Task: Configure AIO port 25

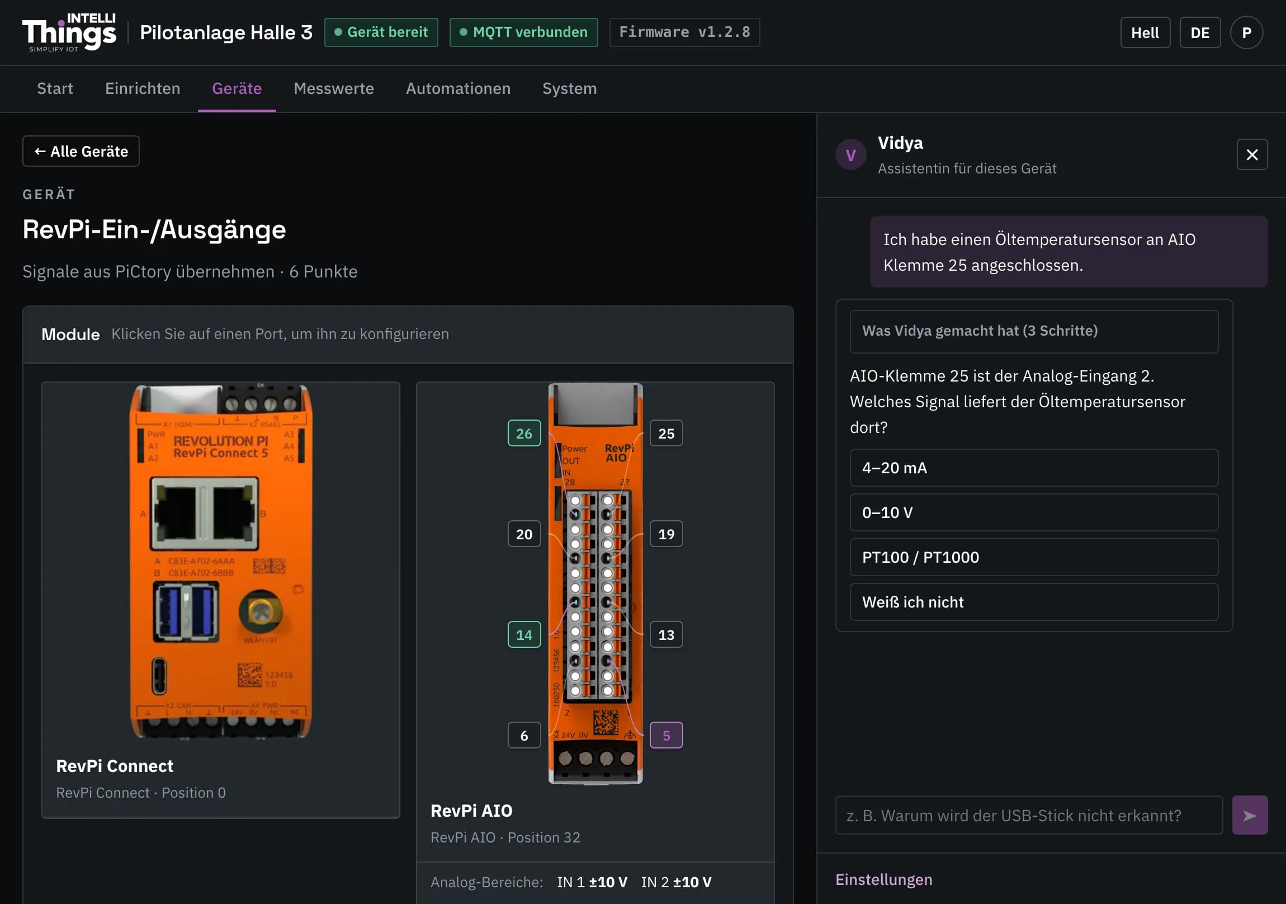Action: [x=666, y=433]
